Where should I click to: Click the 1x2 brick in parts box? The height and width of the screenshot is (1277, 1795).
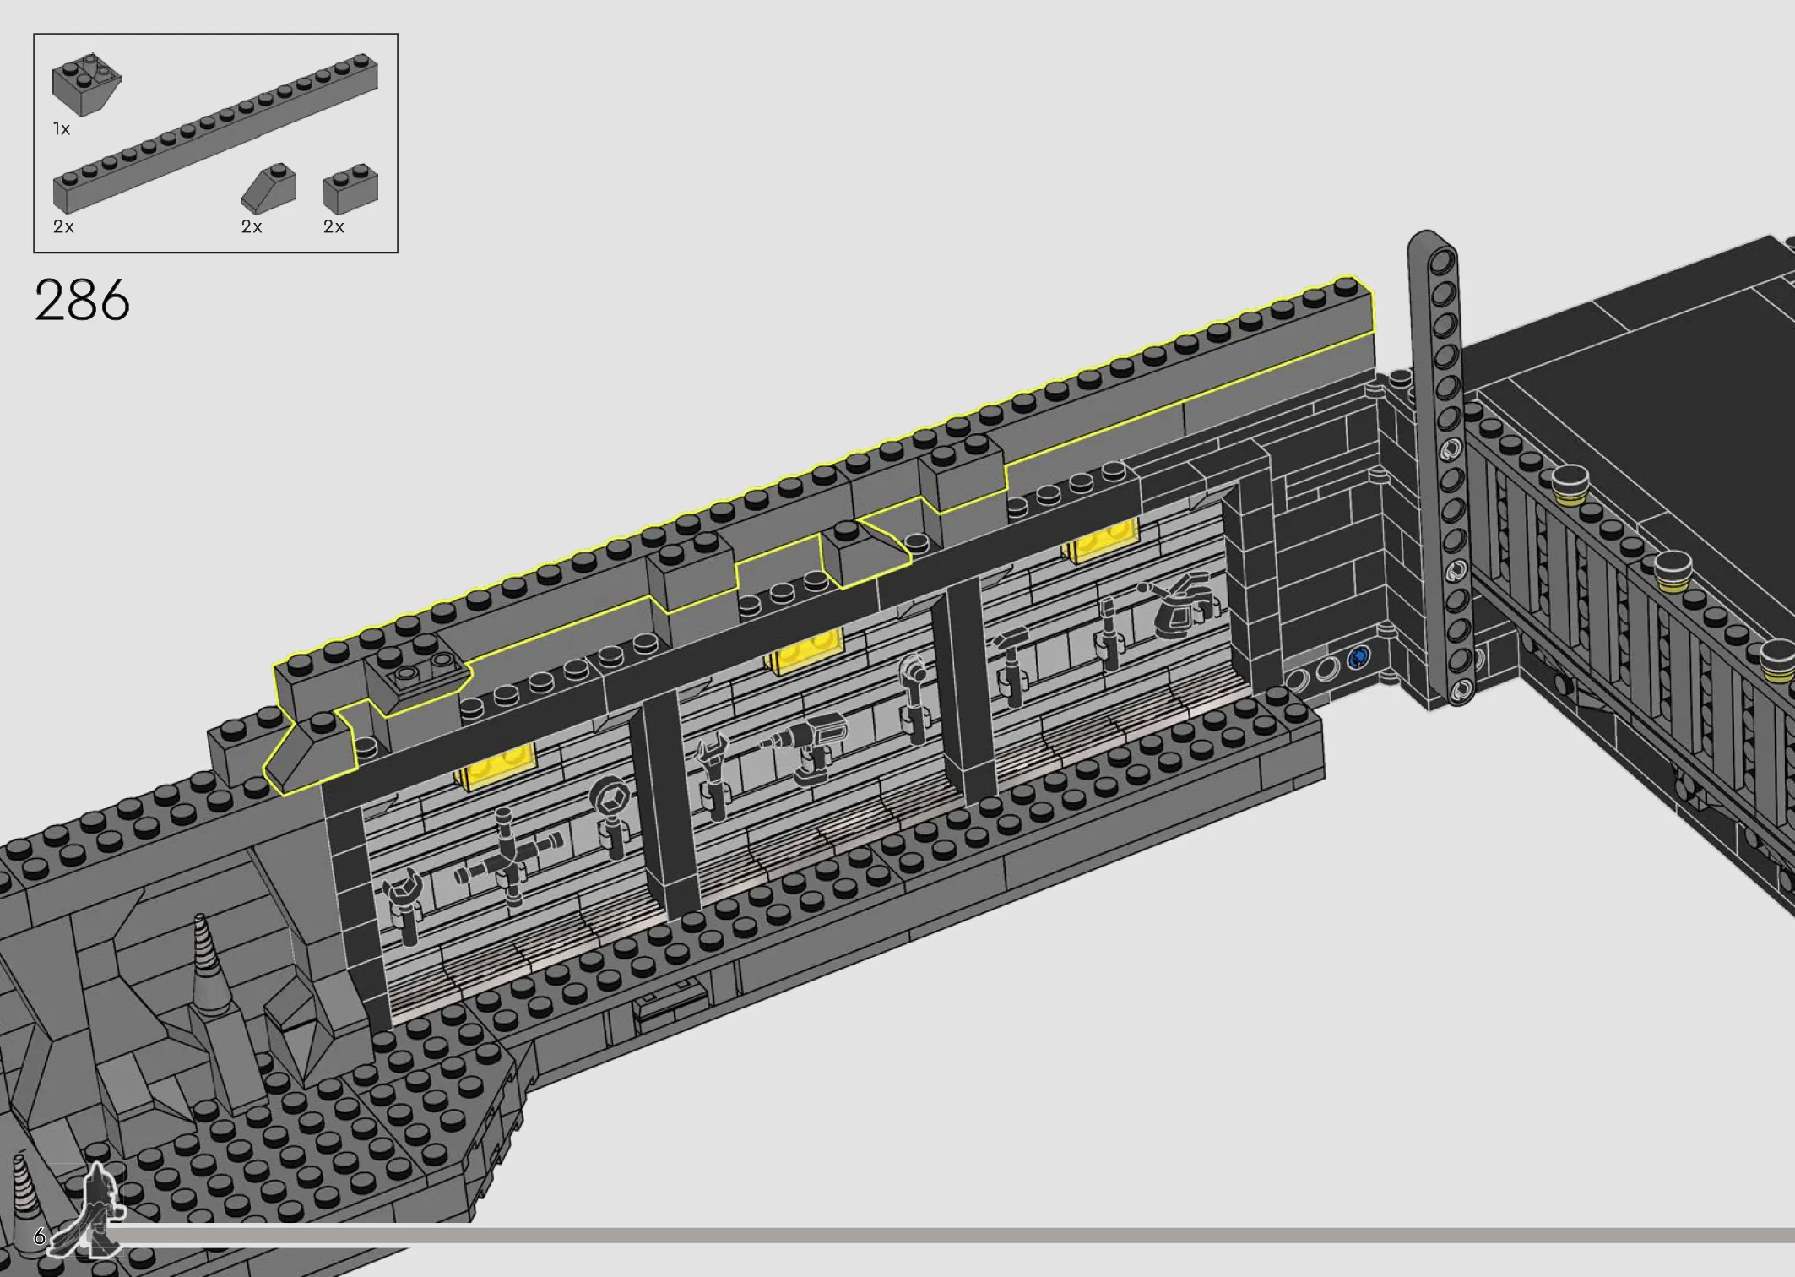tap(350, 189)
